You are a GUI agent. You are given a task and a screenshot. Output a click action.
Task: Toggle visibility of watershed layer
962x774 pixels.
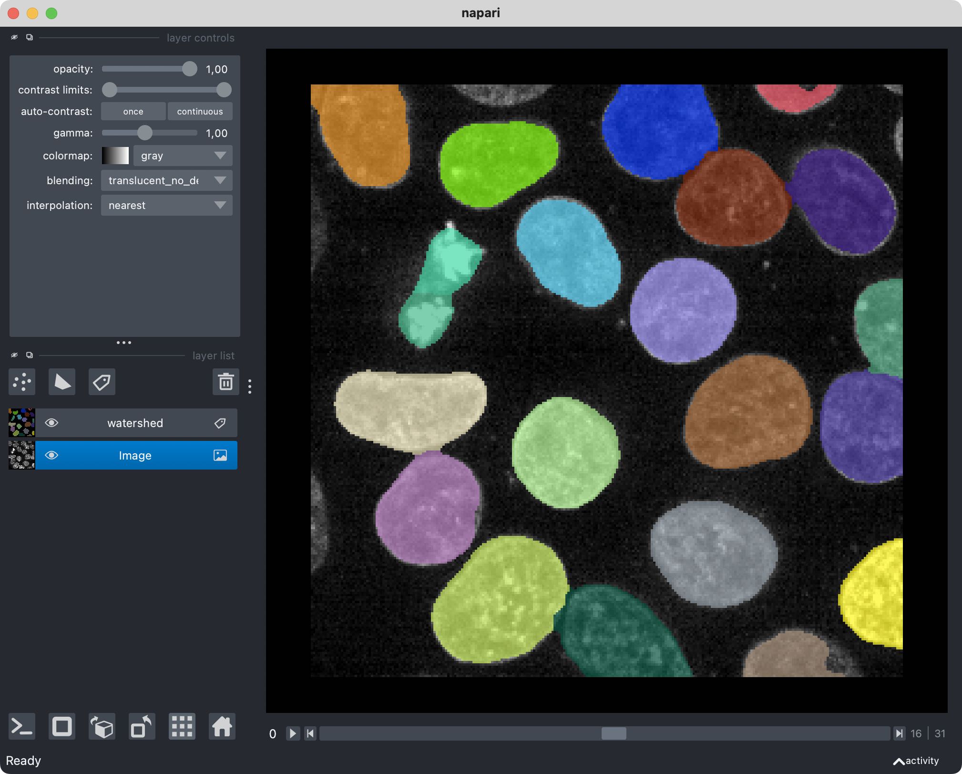point(51,423)
